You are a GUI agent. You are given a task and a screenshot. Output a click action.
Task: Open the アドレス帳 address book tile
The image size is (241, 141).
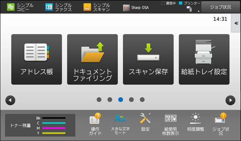pos(37,59)
